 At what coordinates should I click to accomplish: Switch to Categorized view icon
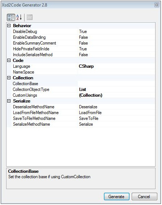point(11,17)
